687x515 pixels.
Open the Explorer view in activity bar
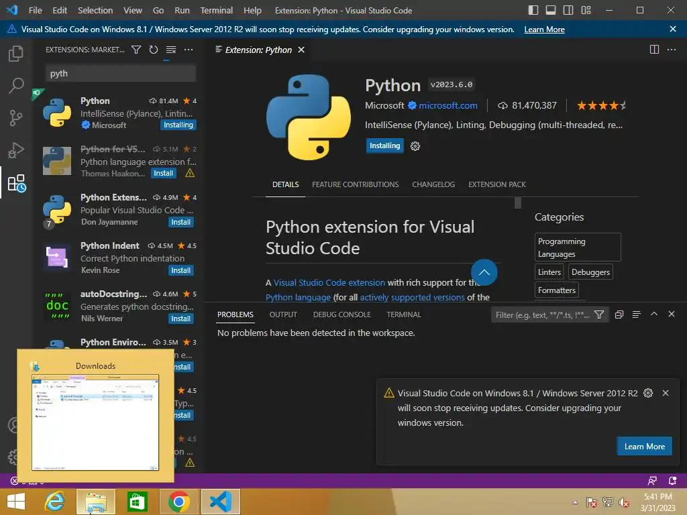click(x=16, y=54)
